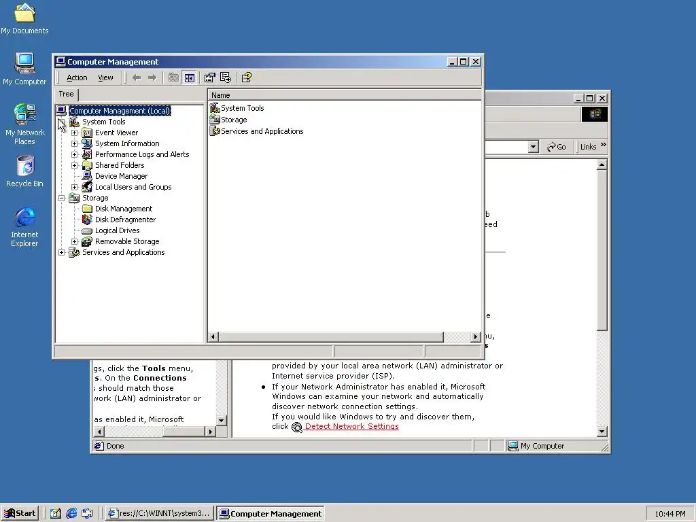Viewport: 696px width, 522px height.
Task: Toggle the Show/Hide Console Tree toolbar icon
Action: tap(190, 77)
